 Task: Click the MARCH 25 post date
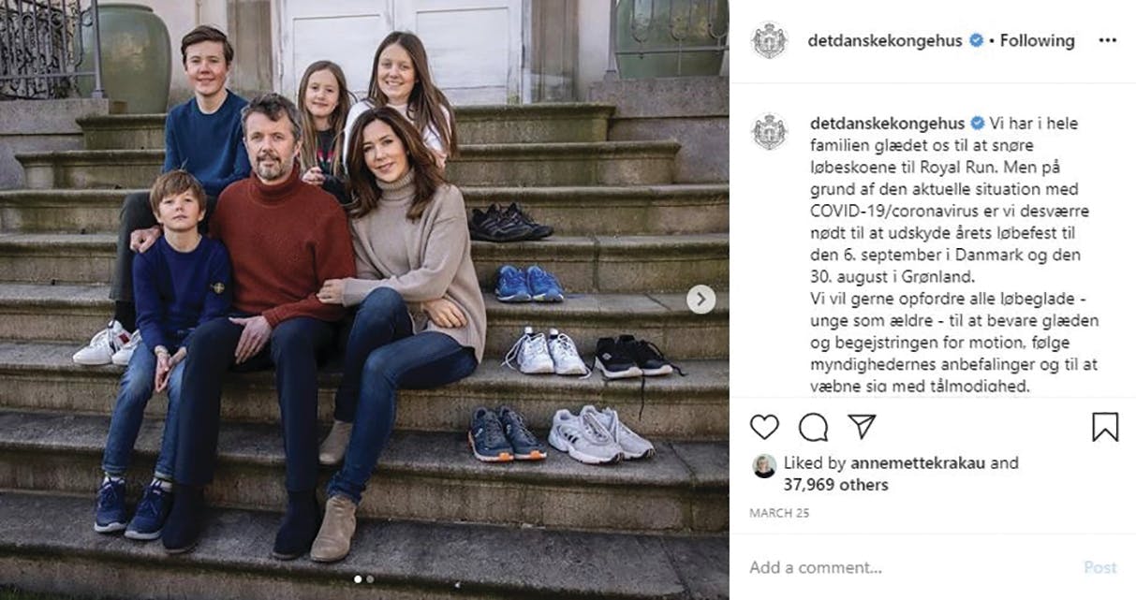pos(779,514)
